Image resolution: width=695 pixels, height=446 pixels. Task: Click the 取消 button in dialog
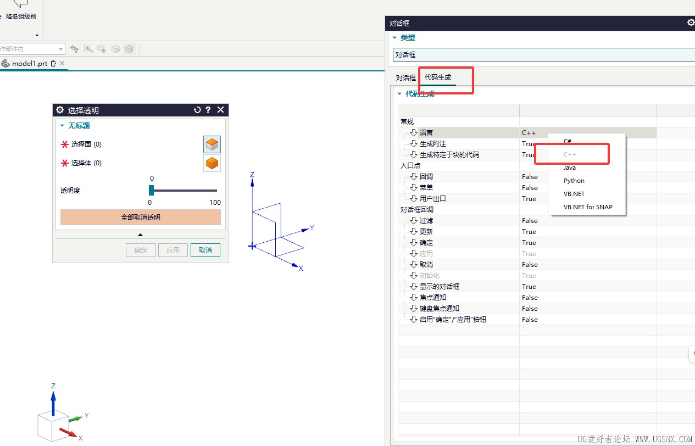(205, 250)
